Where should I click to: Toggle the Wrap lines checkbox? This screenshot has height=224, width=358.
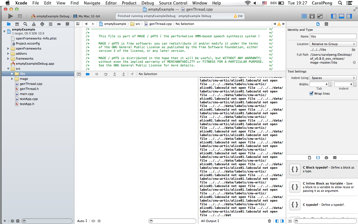click(311, 94)
